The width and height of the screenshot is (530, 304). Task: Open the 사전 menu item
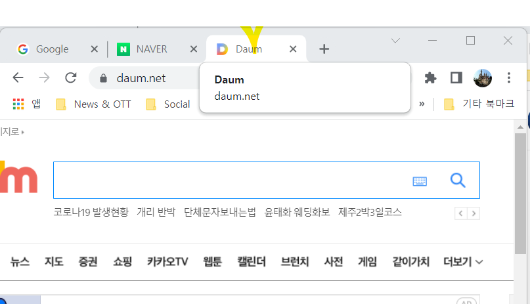(x=334, y=262)
